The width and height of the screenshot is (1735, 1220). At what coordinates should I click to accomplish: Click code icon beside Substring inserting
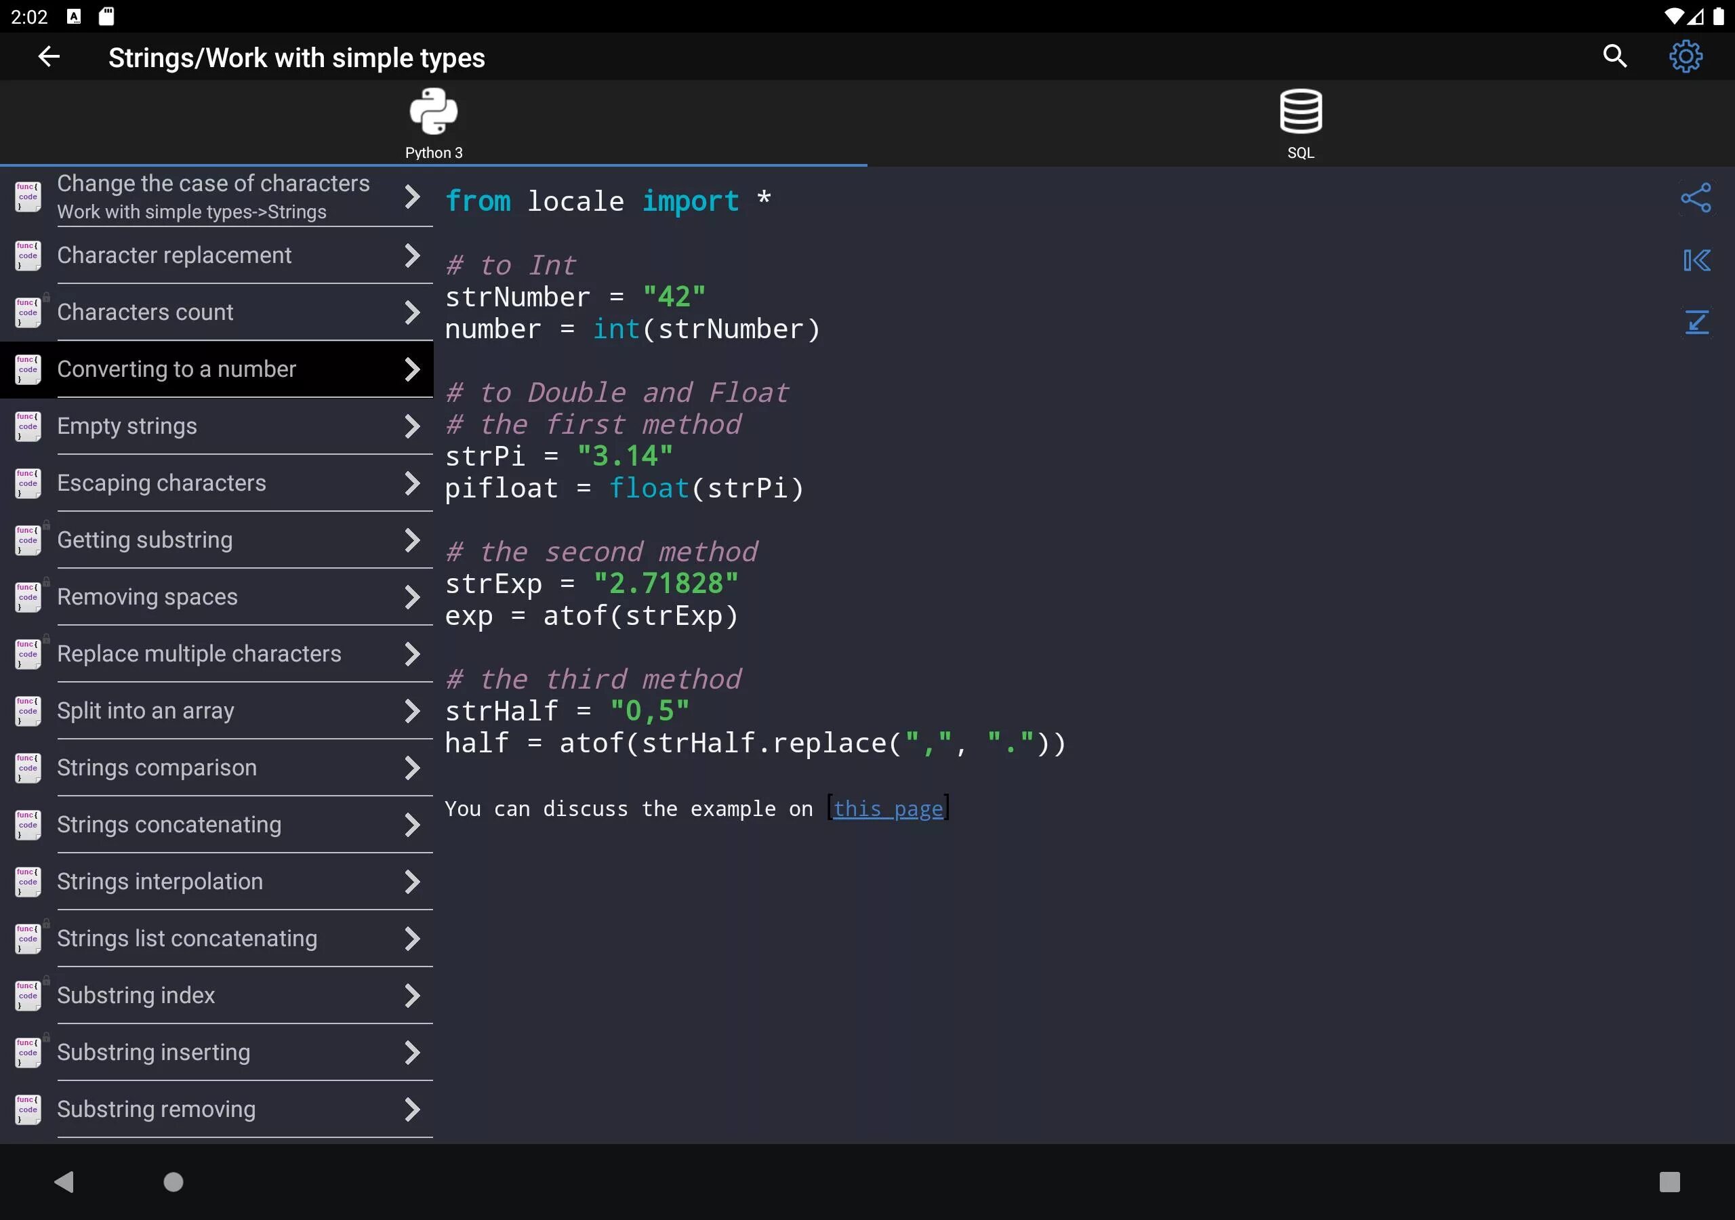tap(28, 1053)
